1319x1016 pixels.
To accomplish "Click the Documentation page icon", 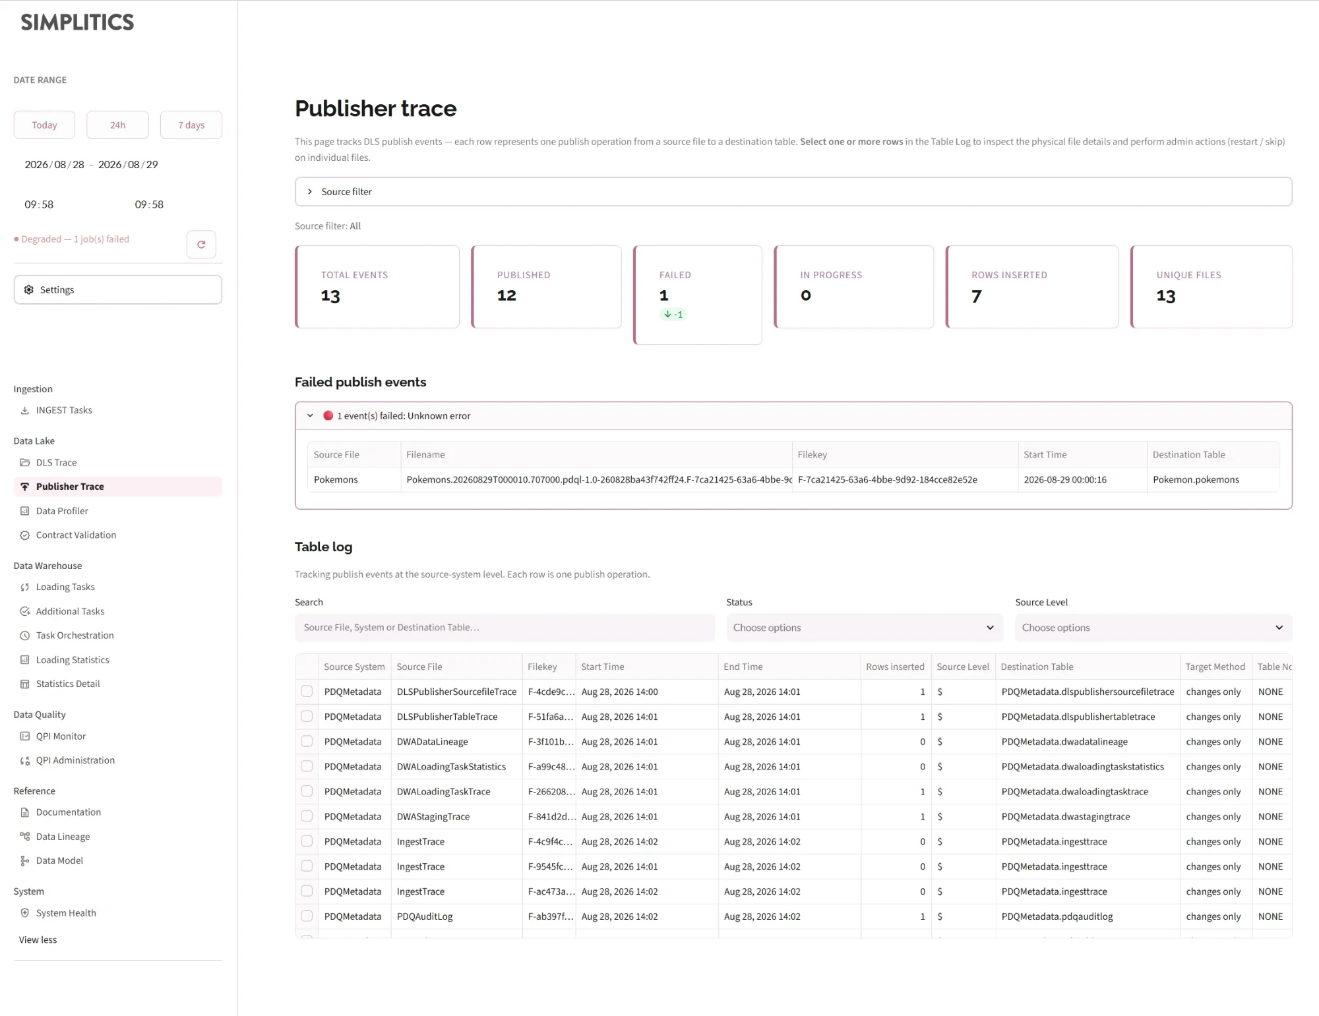I will (x=24, y=812).
